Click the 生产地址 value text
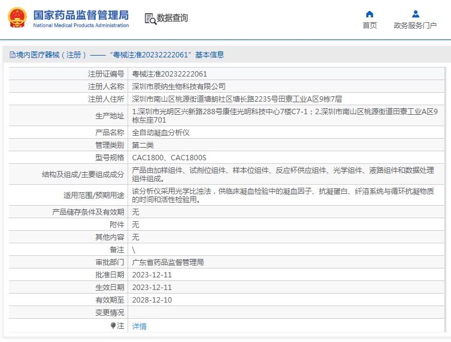451x342 pixels. pyautogui.click(x=284, y=115)
